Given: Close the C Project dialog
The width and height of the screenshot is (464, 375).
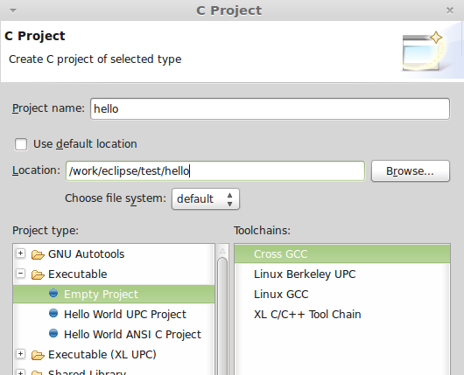Looking at the screenshot, I should [450, 10].
